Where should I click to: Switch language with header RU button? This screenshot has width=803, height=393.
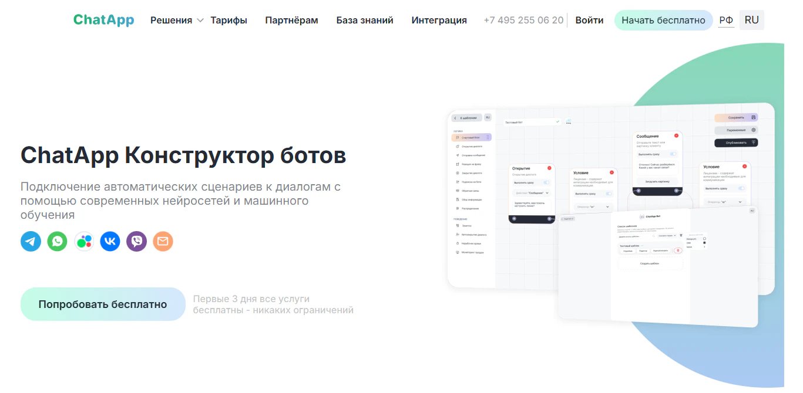coord(751,20)
